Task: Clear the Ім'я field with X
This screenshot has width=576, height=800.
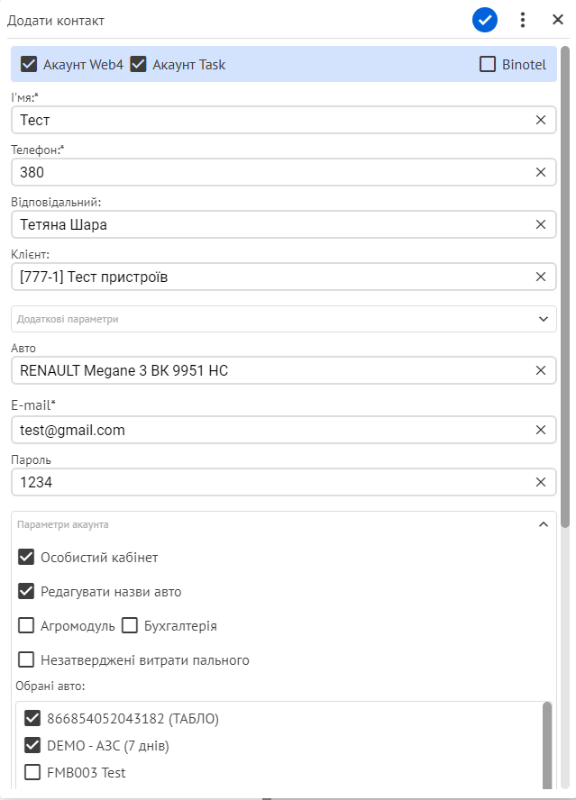Action: pyautogui.click(x=541, y=120)
